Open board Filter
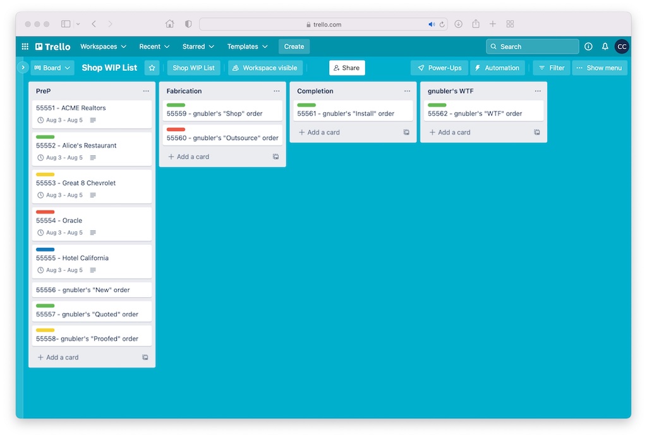 pos(551,68)
